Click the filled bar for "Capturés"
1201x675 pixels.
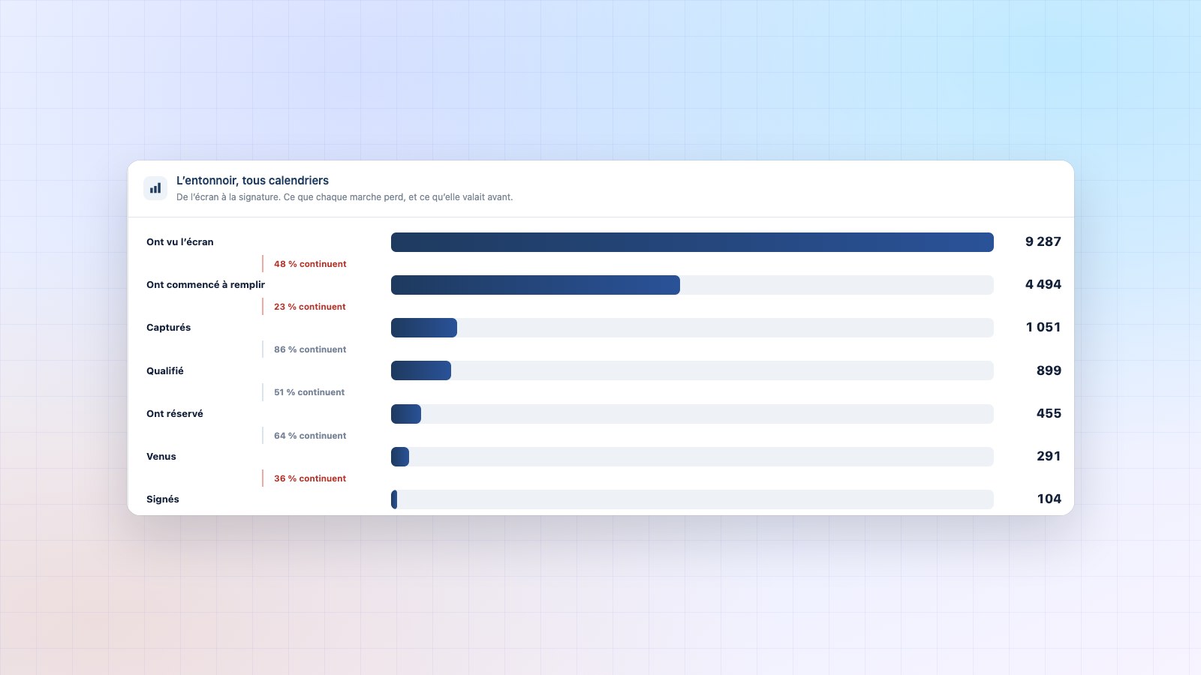click(424, 328)
